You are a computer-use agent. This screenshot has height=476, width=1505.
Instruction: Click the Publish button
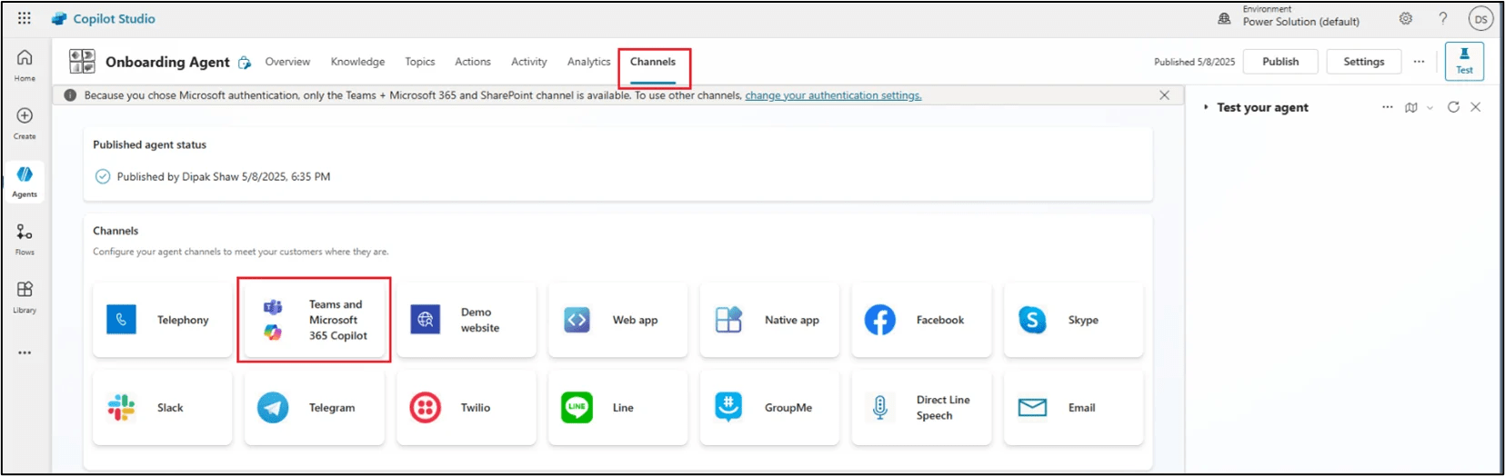pyautogui.click(x=1280, y=62)
